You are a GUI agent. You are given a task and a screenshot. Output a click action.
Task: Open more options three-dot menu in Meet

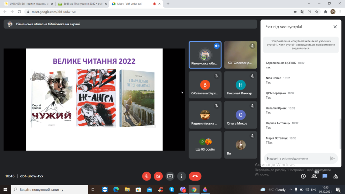[x=182, y=176]
